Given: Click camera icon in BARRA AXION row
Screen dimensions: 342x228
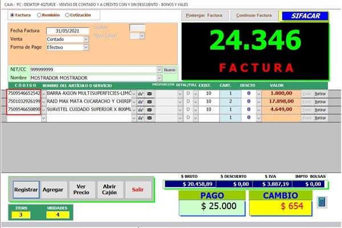Looking at the screenshot, I should pos(149,94).
